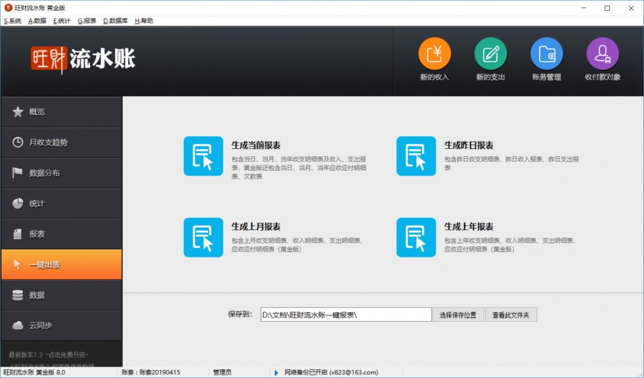Open the S.系统 menu

coord(13,21)
